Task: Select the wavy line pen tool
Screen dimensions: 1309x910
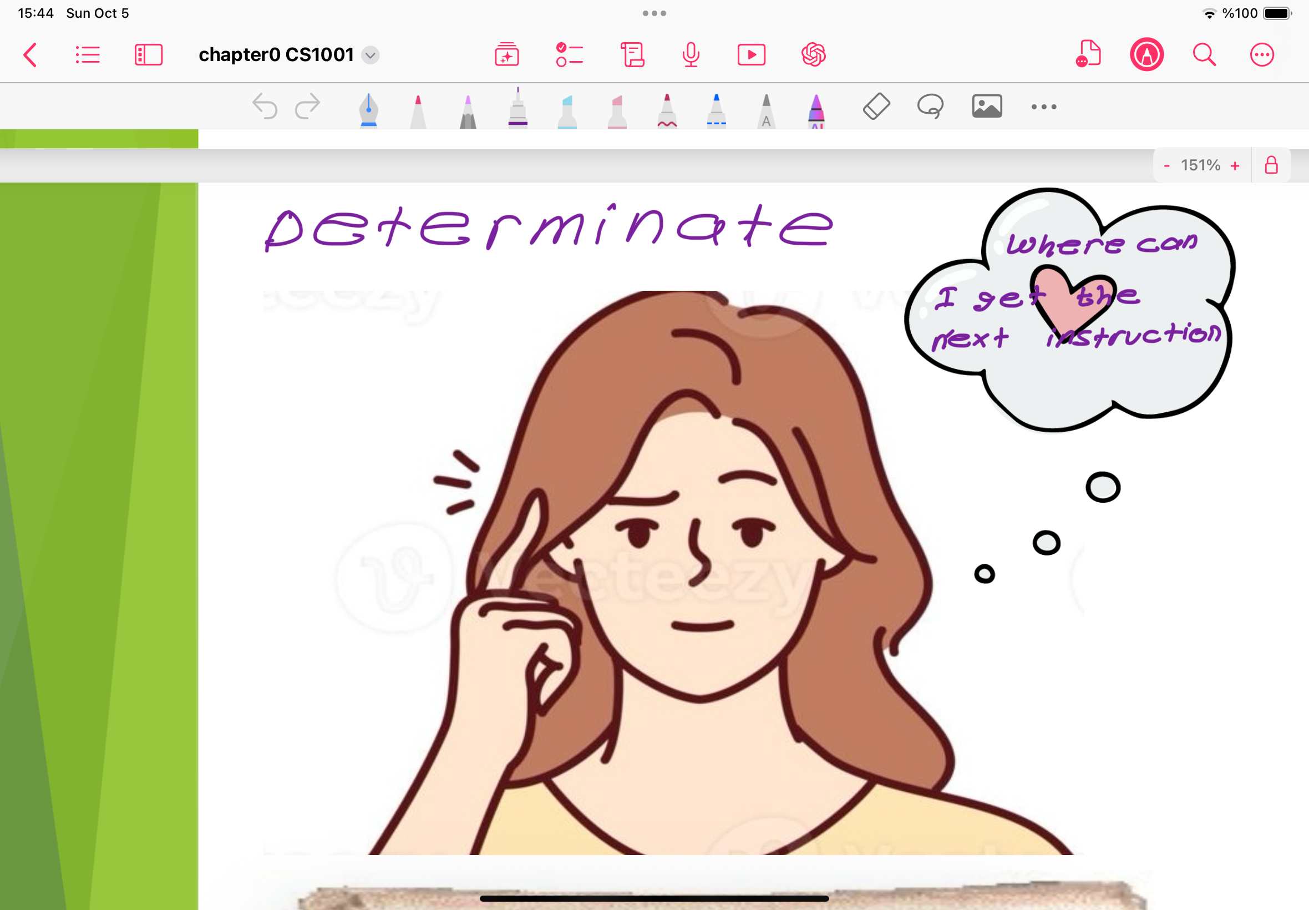Action: 667,110
